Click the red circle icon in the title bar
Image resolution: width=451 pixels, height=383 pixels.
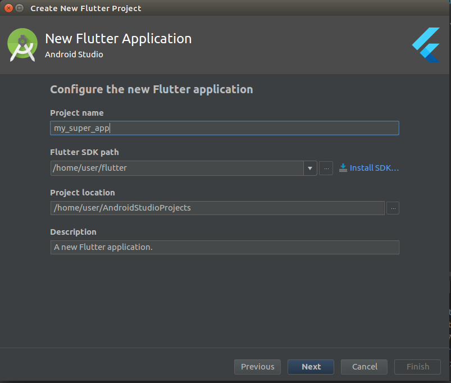pyautogui.click(x=7, y=8)
